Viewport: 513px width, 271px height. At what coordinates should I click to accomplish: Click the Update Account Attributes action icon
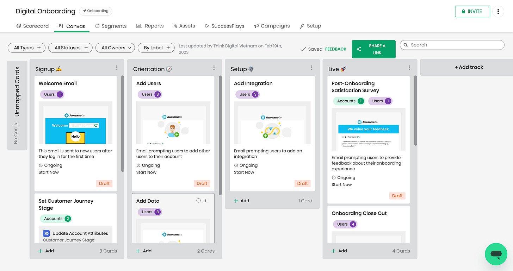pos(47,233)
